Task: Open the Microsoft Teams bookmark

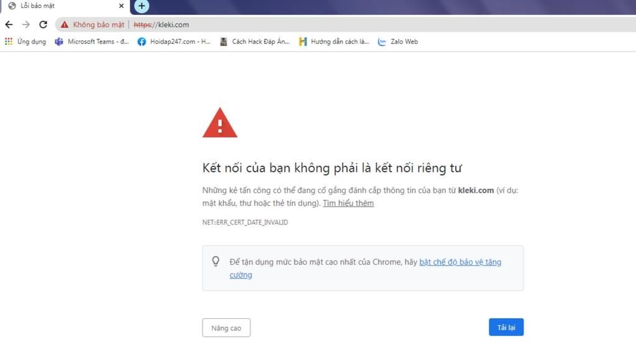Action: [92, 42]
